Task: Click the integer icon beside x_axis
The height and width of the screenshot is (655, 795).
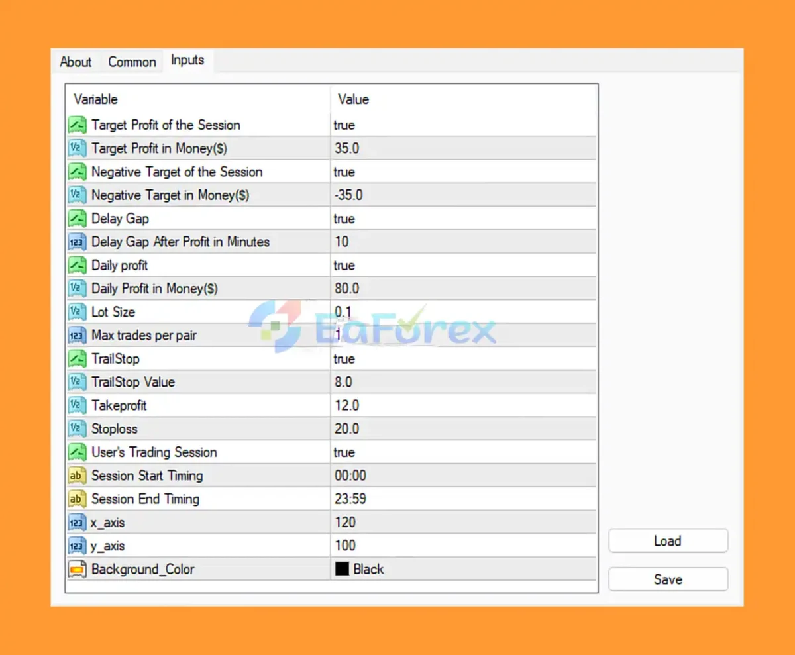Action: click(78, 523)
